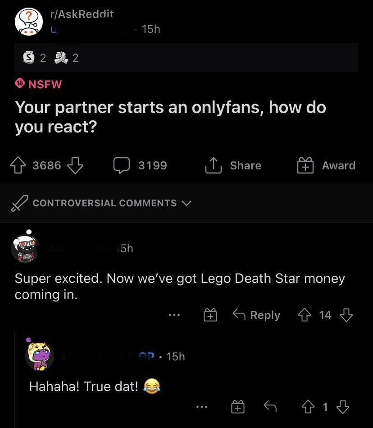The image size is (373, 428).
Task: Give an Award to the post
Action: pos(326,166)
